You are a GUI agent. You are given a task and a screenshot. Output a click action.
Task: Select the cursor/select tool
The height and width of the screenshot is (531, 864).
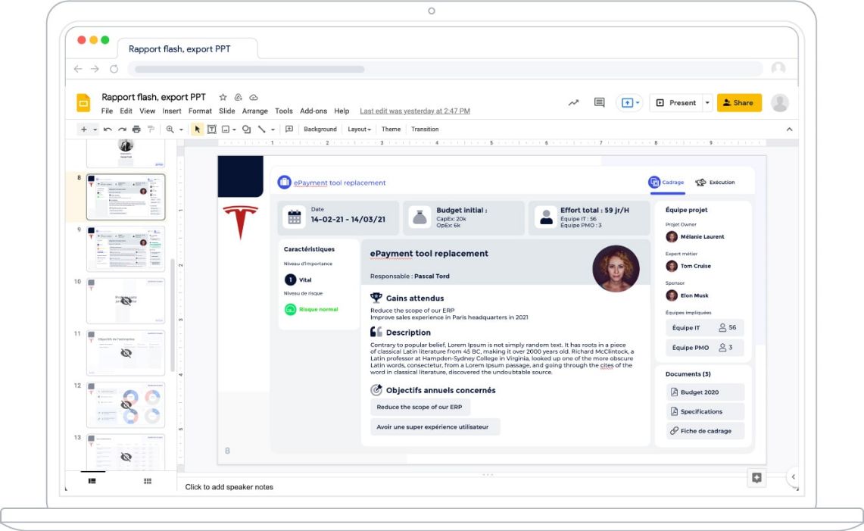click(x=197, y=129)
